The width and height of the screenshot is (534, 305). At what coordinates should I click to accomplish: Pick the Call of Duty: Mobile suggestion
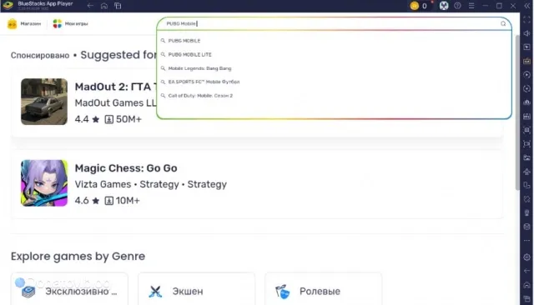tap(200, 96)
